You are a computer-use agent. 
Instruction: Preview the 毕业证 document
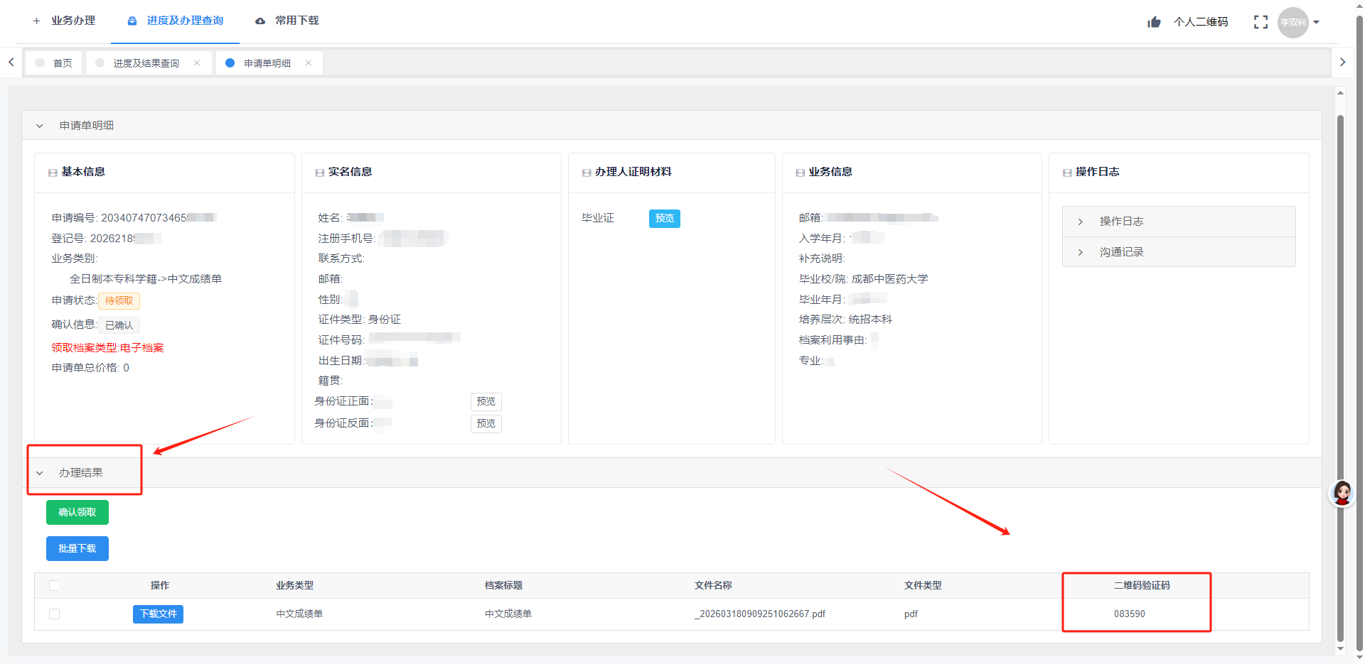point(664,218)
